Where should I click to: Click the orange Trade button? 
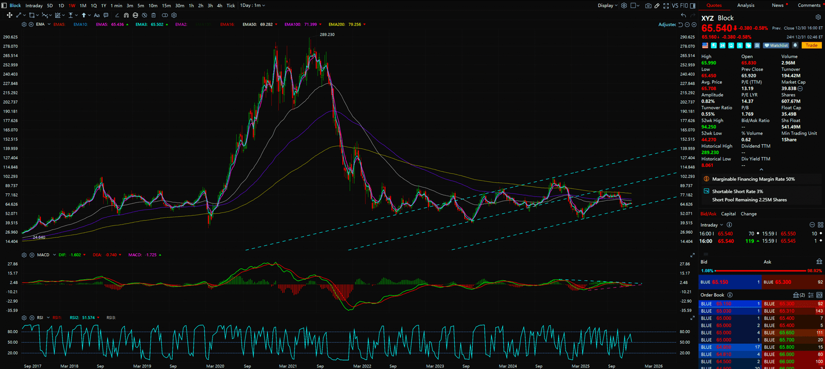[812, 45]
